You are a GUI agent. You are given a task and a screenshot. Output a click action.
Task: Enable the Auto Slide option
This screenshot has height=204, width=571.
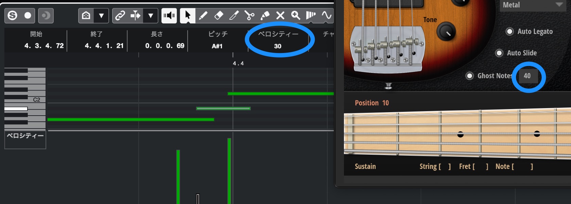click(x=499, y=53)
